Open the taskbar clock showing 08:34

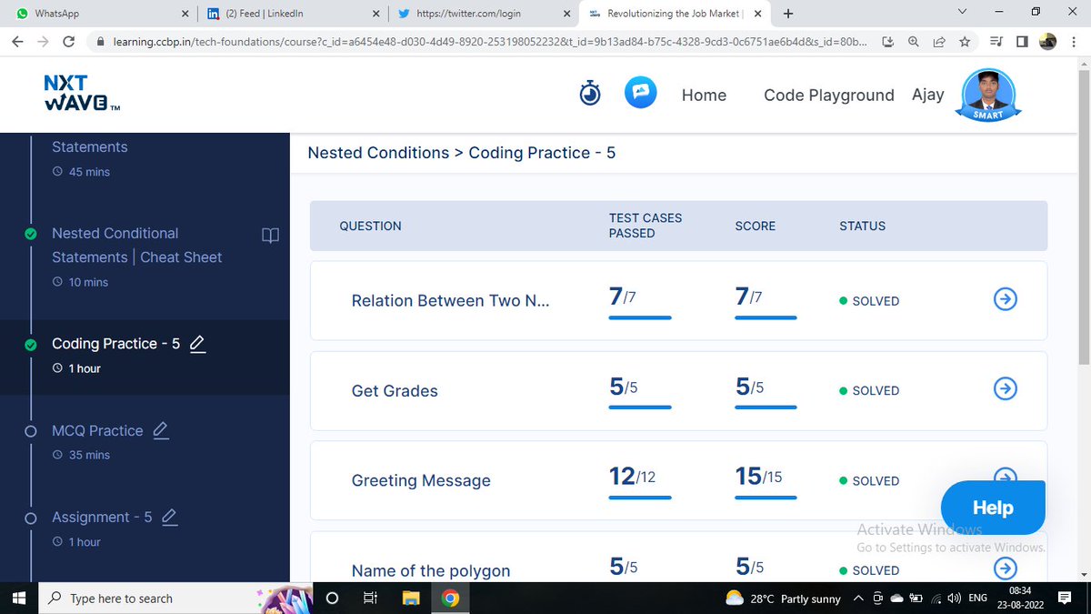[x=1020, y=598]
